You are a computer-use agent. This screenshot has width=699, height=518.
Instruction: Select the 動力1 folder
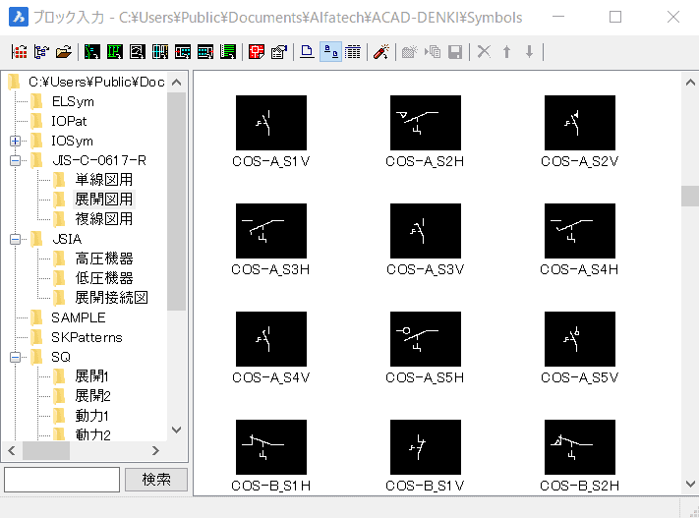tap(91, 416)
